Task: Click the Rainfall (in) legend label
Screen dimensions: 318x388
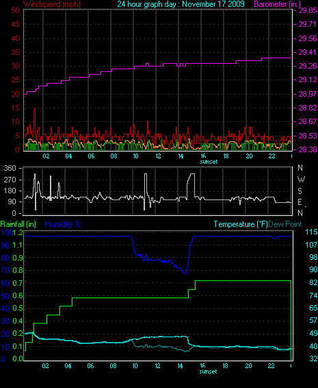Action: [x=18, y=224]
